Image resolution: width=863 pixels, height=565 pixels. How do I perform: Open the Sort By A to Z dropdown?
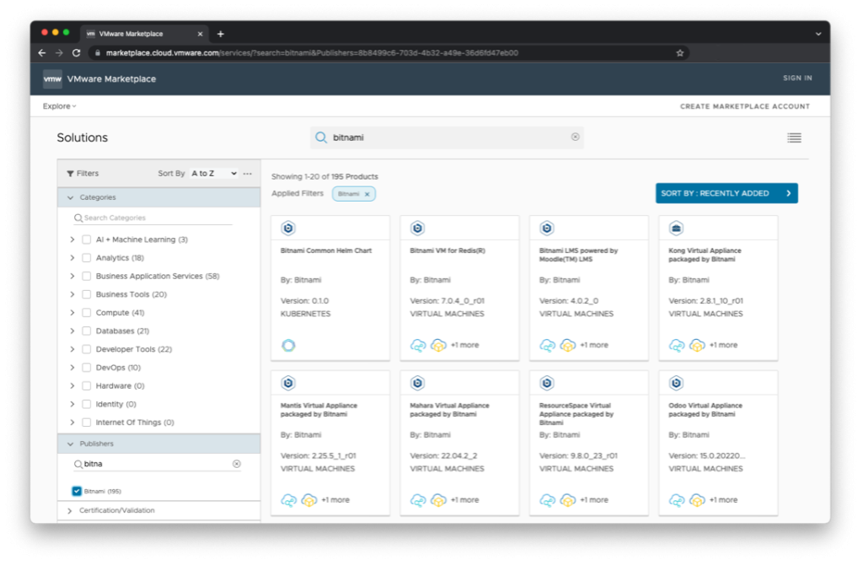[214, 174]
